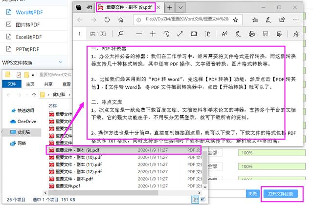313x205 pixels.
Task: Enter full screen PDF view
Action: pyautogui.click(x=180, y=34)
